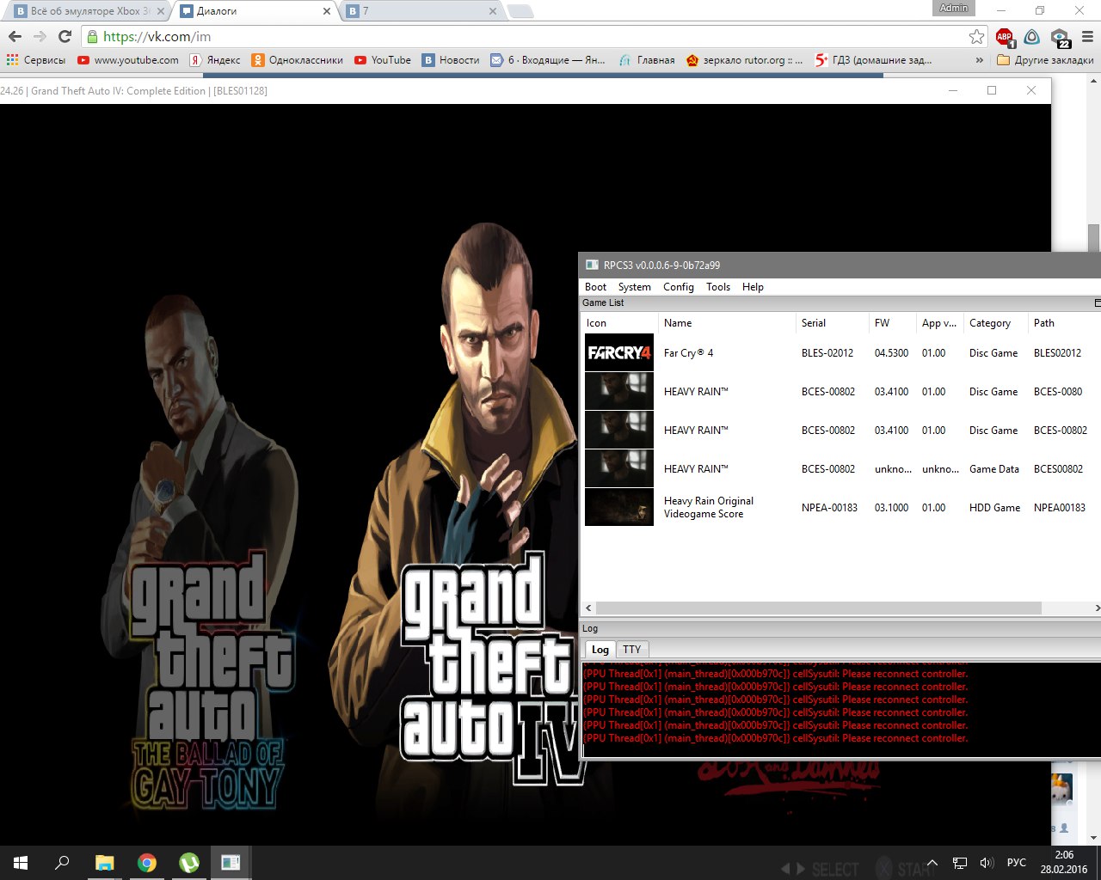The width and height of the screenshot is (1101, 880).
Task: Click the eye extension icon with badge 22
Action: 1060,37
